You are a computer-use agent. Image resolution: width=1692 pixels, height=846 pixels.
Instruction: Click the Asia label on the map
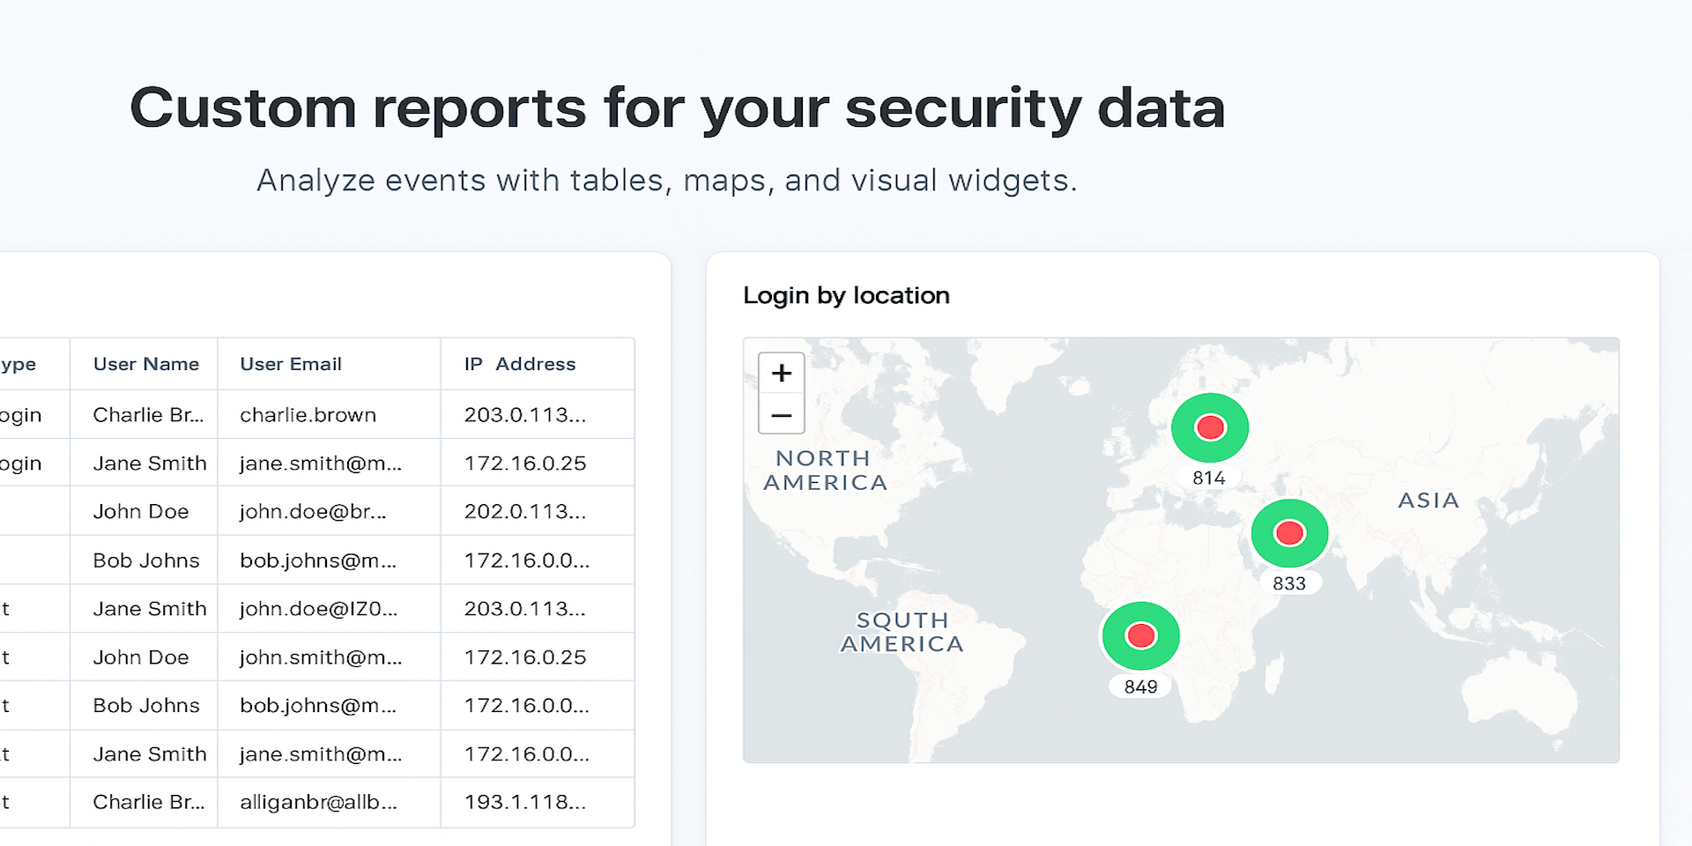[x=1429, y=501]
